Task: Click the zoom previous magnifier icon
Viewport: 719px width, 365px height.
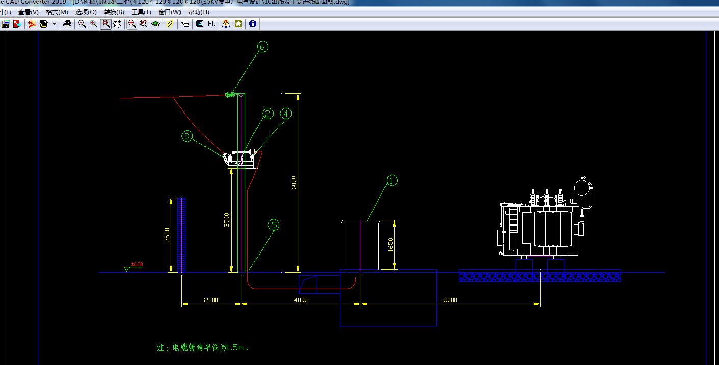Action: [x=144, y=24]
